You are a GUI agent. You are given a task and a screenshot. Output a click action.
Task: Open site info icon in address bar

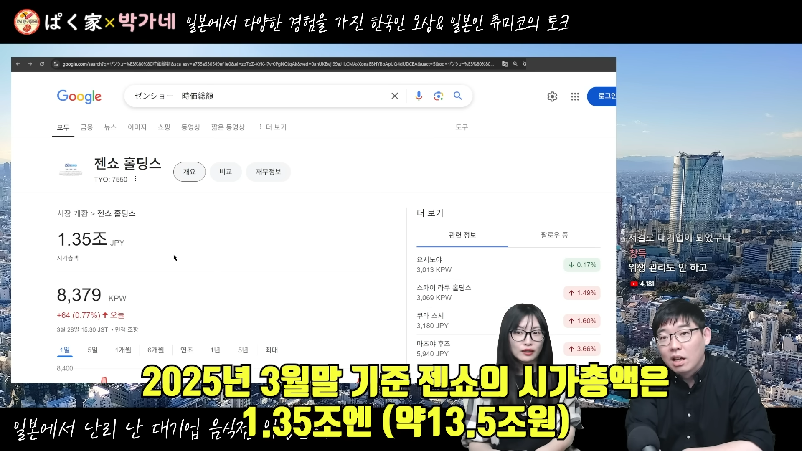[x=56, y=64]
